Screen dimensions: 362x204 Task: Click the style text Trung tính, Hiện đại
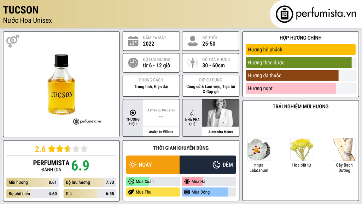coord(151,86)
